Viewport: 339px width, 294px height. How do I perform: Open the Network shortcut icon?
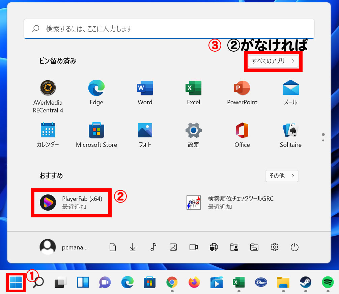click(x=214, y=247)
